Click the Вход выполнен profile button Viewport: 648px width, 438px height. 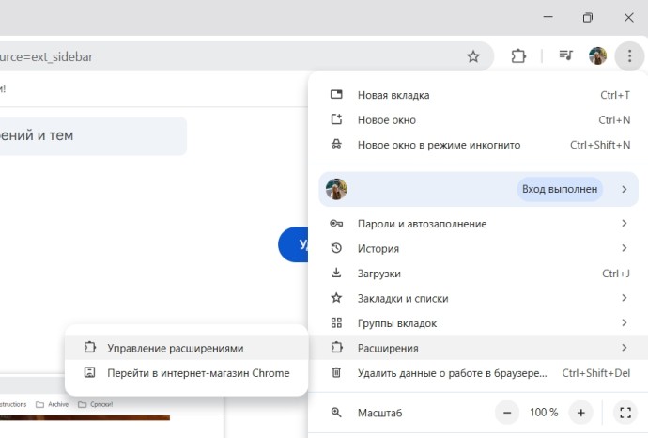click(560, 189)
